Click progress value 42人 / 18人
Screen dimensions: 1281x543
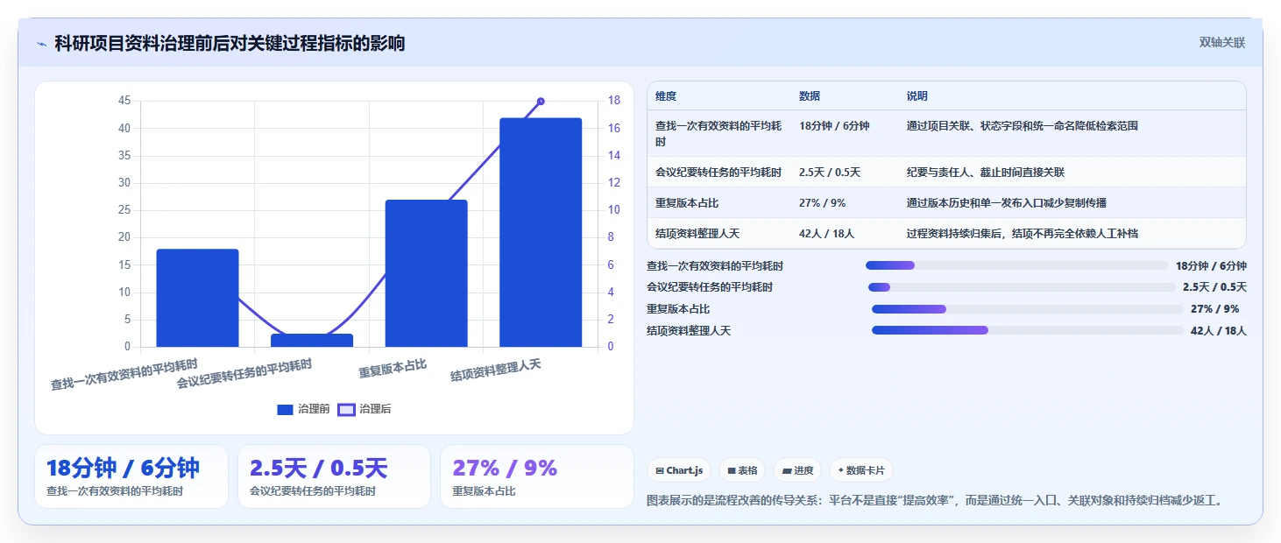tap(1218, 331)
